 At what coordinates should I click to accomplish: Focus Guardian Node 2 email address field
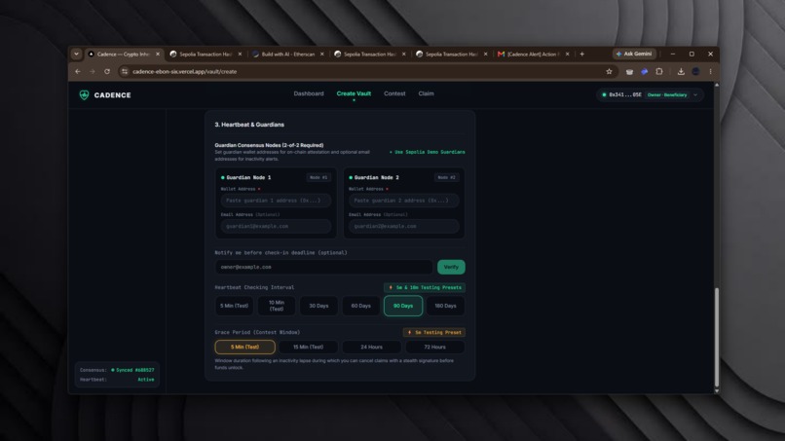[404, 226]
